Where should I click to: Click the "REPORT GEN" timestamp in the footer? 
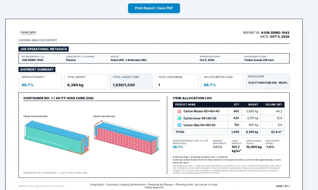click(x=41, y=186)
